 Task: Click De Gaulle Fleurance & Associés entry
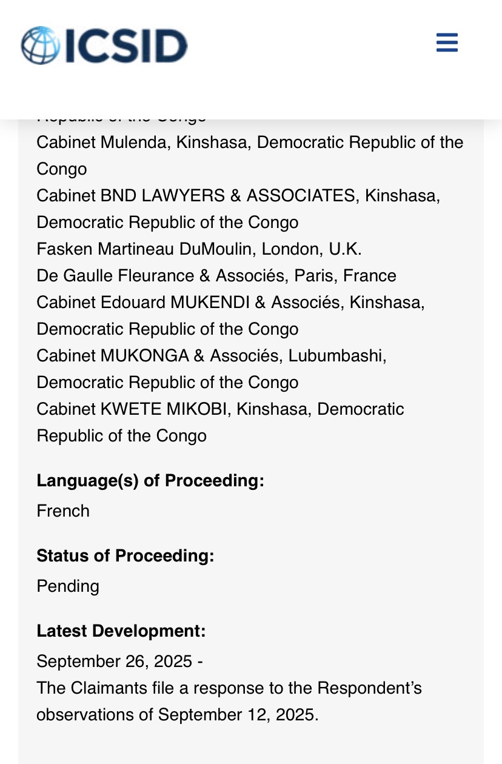216,276
